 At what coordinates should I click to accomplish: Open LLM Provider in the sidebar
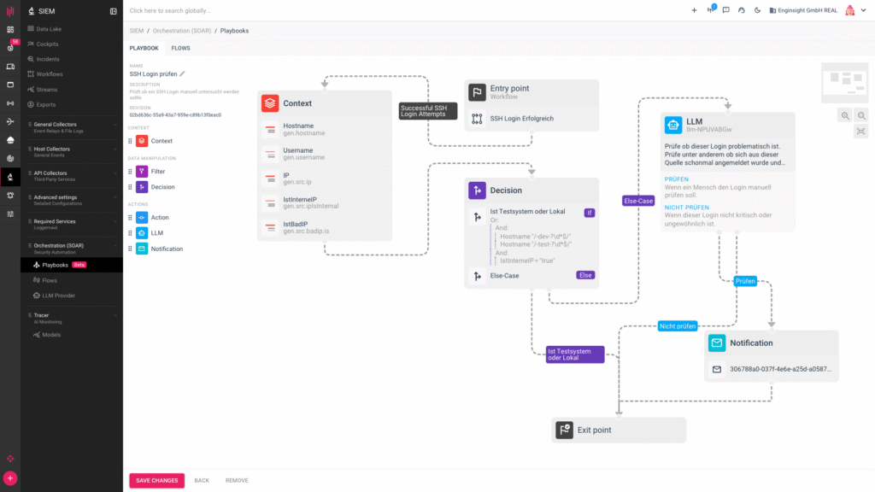(x=59, y=296)
